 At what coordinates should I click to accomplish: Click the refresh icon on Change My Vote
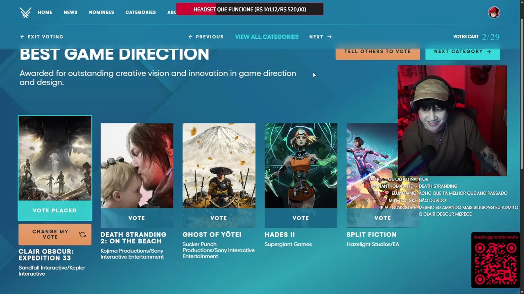click(x=83, y=234)
